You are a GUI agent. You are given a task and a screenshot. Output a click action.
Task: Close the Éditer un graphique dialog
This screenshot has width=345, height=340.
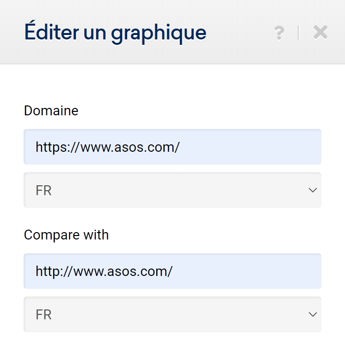pyautogui.click(x=320, y=33)
